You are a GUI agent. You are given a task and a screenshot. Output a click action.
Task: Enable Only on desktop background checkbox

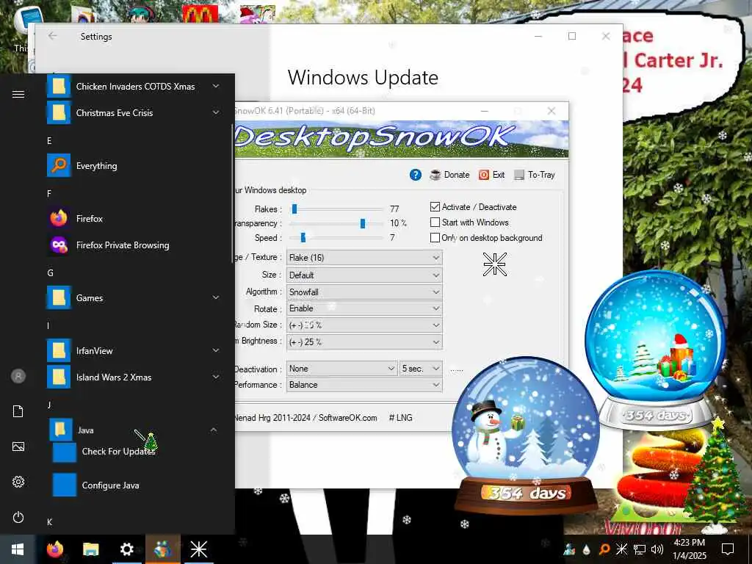point(435,238)
